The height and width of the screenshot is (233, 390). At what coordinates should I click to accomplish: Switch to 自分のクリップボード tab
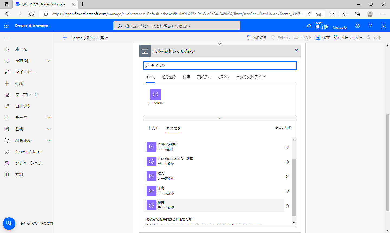[251, 77]
